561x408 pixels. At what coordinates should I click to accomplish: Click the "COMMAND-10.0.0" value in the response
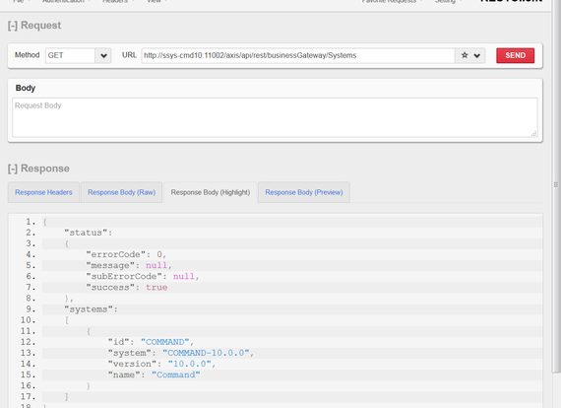pyautogui.click(x=206, y=353)
